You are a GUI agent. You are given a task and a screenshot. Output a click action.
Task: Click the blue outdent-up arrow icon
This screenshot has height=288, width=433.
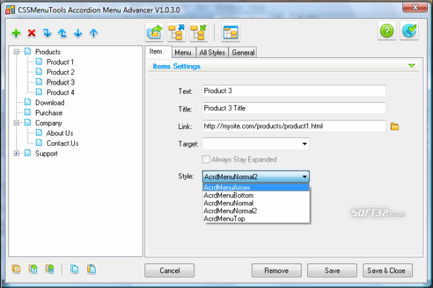[x=63, y=33]
